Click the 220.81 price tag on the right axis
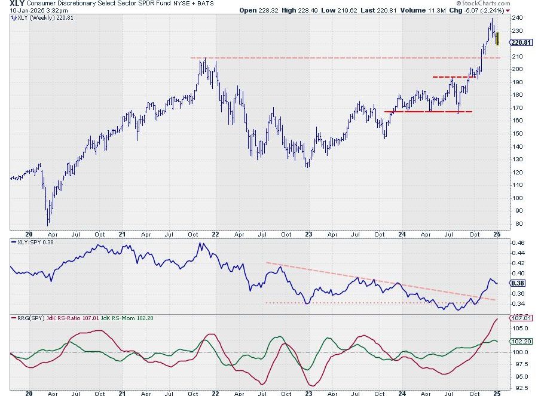This screenshot has width=538, height=396. click(x=521, y=42)
